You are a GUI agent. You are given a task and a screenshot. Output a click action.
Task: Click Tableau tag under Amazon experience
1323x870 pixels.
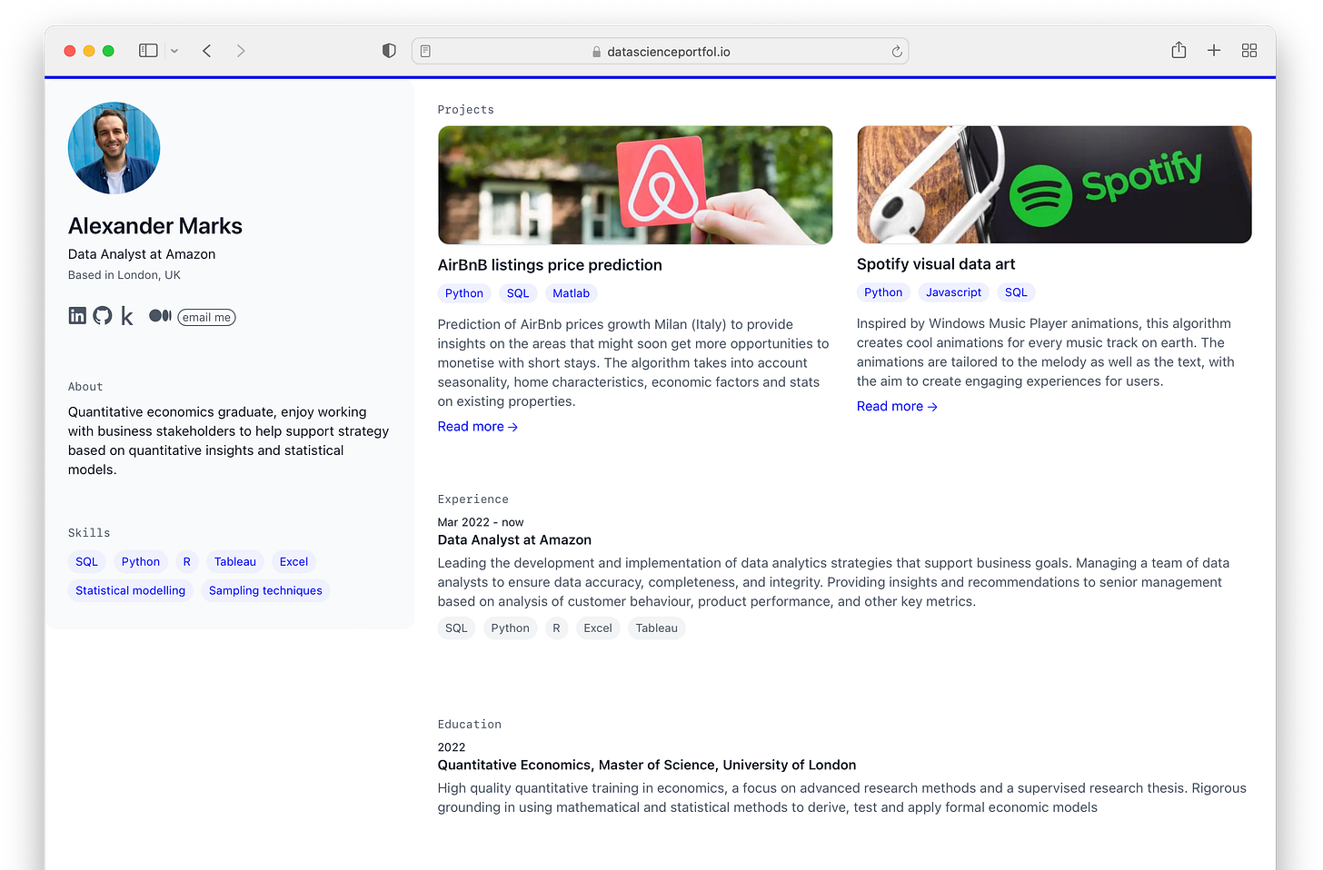click(657, 628)
